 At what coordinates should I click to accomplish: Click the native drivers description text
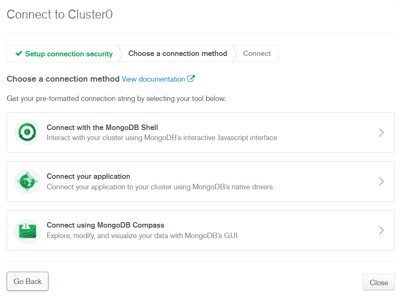tap(160, 187)
